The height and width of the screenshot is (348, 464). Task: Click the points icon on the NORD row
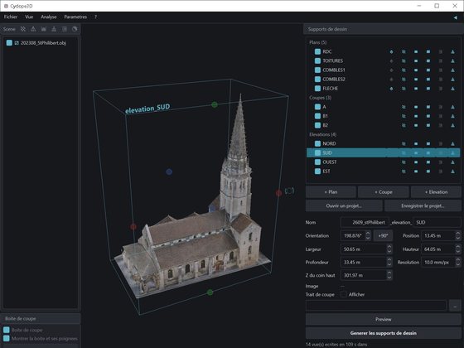coord(404,143)
